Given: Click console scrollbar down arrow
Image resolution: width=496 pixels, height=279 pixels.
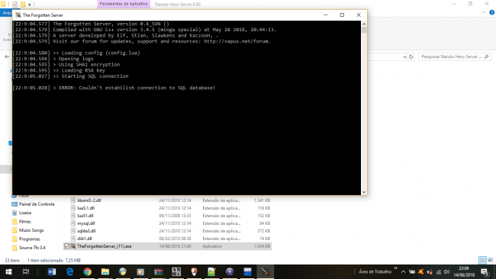Looking at the screenshot, I should pyautogui.click(x=364, y=192).
